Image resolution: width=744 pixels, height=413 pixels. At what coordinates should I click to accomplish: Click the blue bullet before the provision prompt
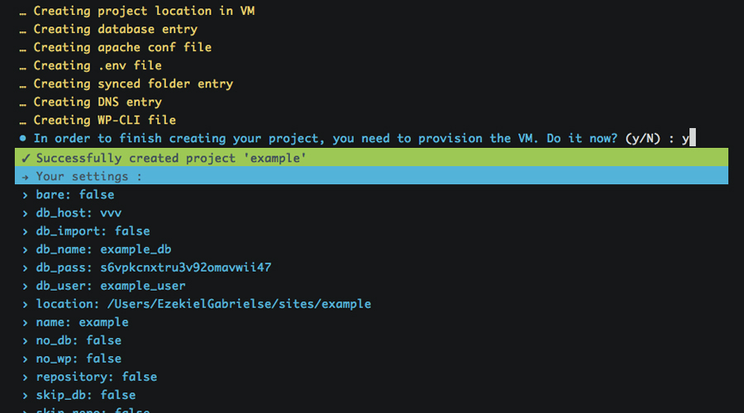pyautogui.click(x=22, y=138)
